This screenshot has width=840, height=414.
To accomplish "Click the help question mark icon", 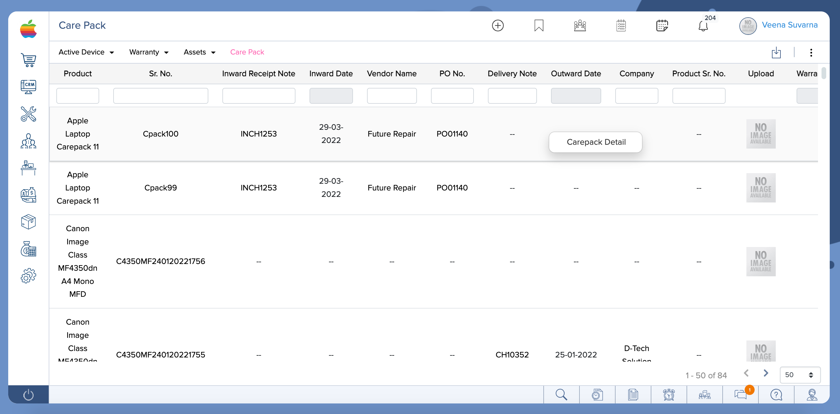I will point(776,394).
